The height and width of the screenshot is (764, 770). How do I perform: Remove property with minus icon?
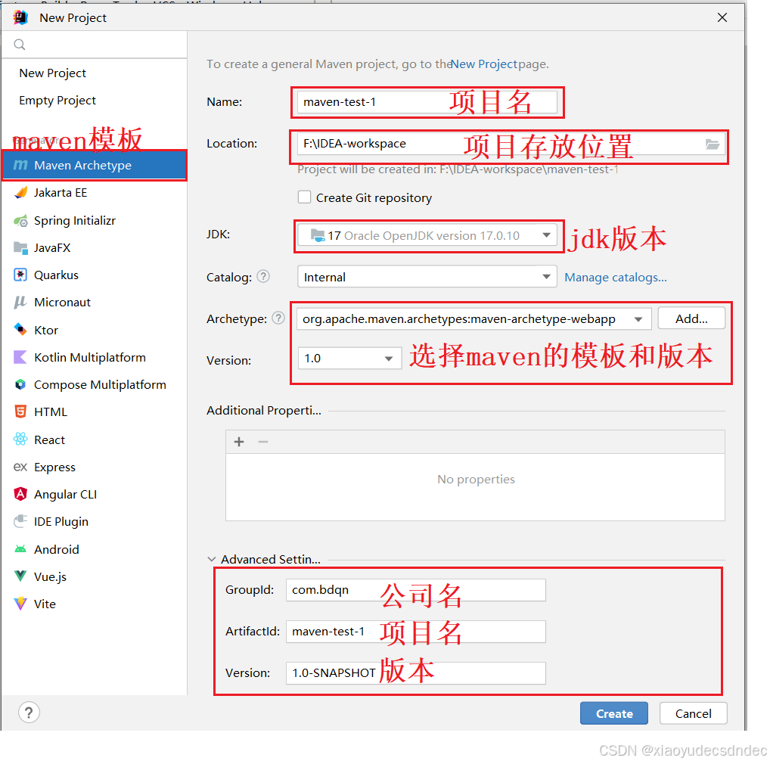point(263,442)
